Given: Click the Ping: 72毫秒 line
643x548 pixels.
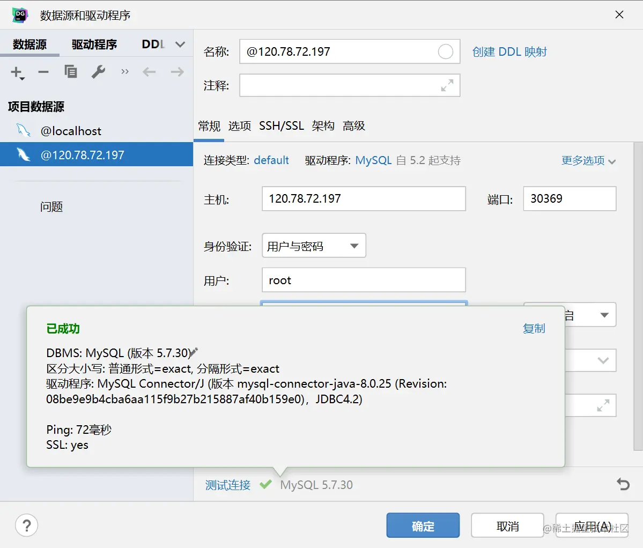Looking at the screenshot, I should [79, 429].
